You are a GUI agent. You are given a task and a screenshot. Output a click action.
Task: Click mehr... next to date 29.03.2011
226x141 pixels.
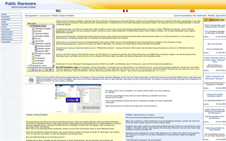pos(207,70)
